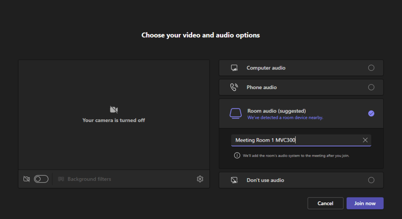This screenshot has width=402, height=219.
Task: Open device settings gear icon
Action: click(200, 179)
